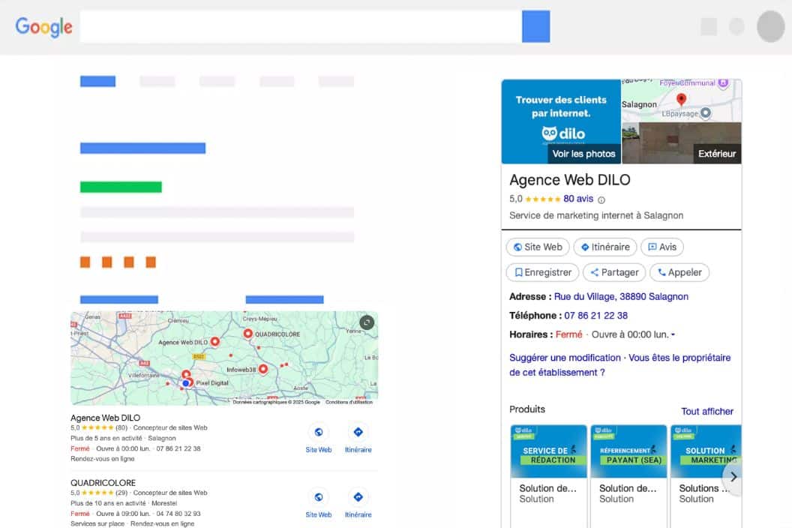Viewport: 792px width, 528px height.
Task: Click the Enregistrer button
Action: tap(543, 272)
